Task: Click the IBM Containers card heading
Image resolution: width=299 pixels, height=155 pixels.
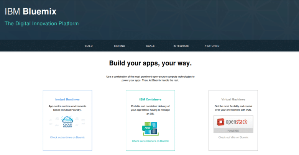Action: (x=150, y=100)
